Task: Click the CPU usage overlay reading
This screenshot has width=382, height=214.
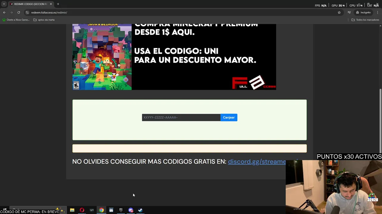Action: click(356, 5)
